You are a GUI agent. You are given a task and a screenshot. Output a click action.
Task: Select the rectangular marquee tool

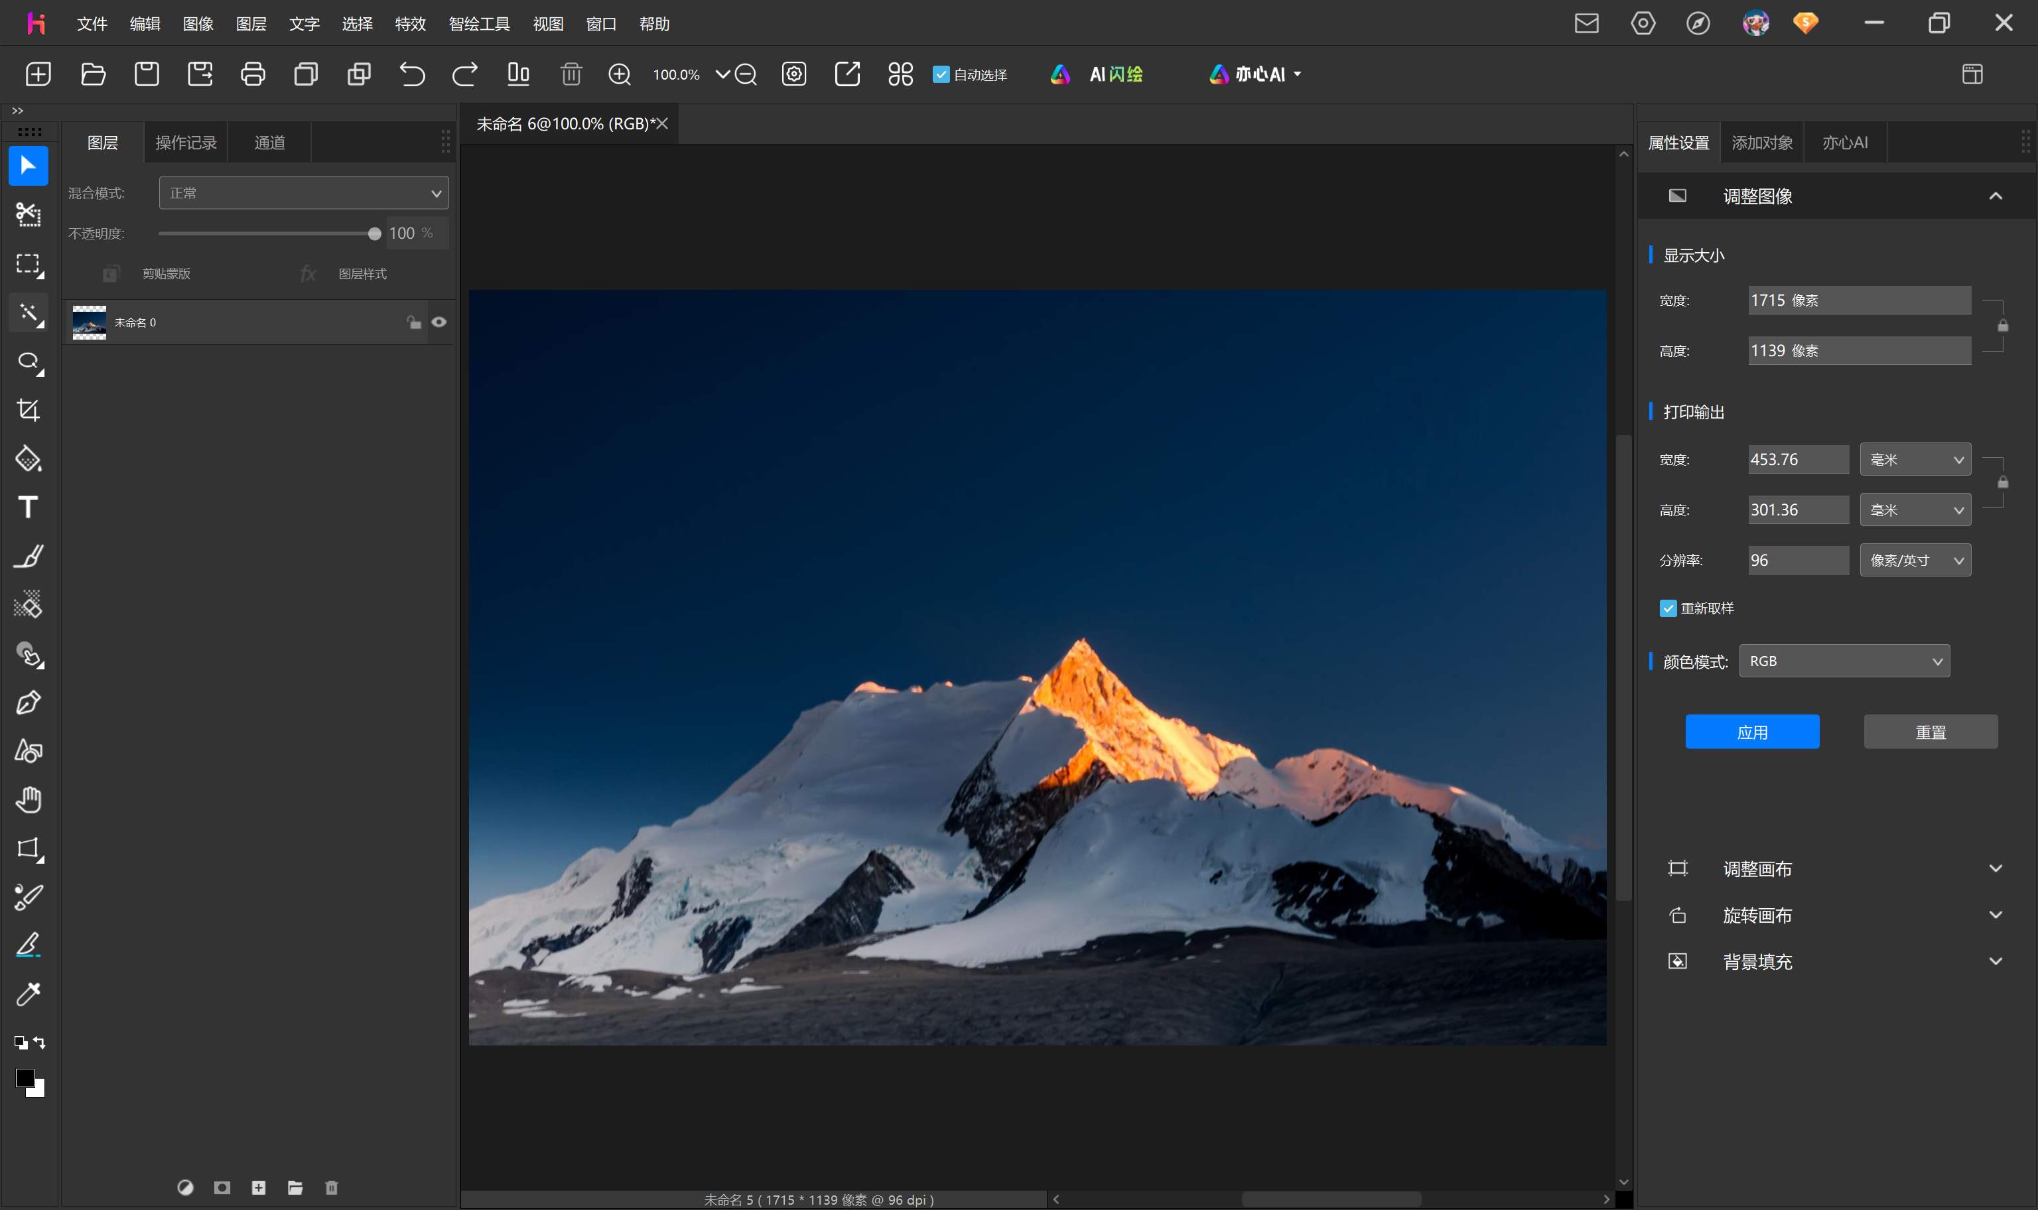pyautogui.click(x=29, y=264)
